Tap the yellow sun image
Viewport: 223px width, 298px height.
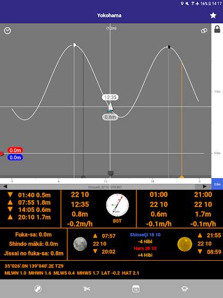click(x=185, y=244)
